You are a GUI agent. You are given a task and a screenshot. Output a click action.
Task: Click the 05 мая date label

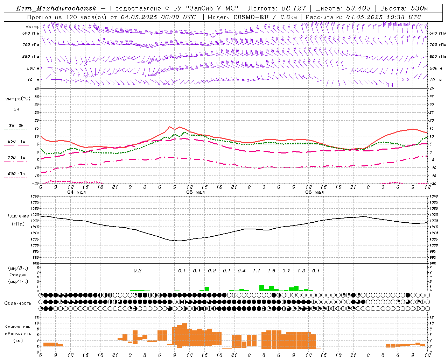click(196, 192)
